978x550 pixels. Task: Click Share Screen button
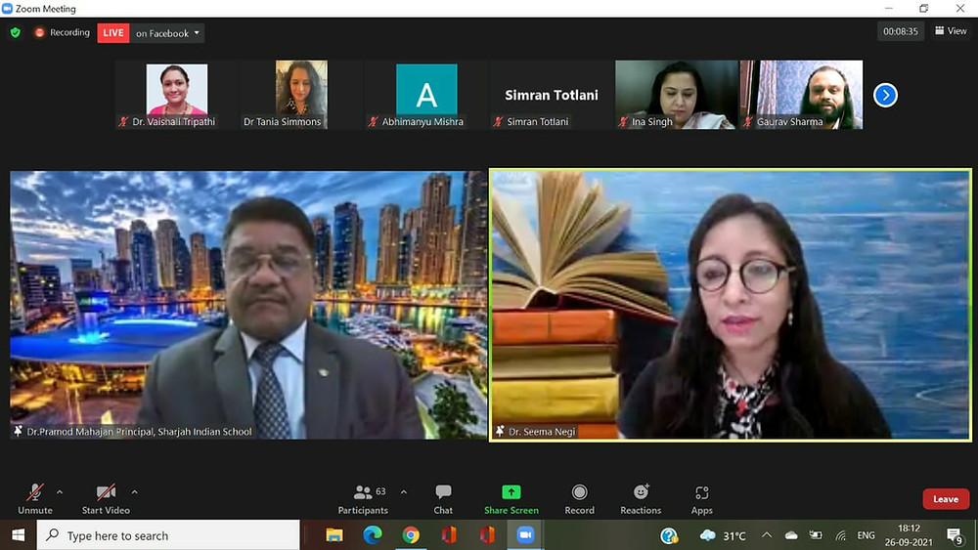pyautogui.click(x=511, y=499)
